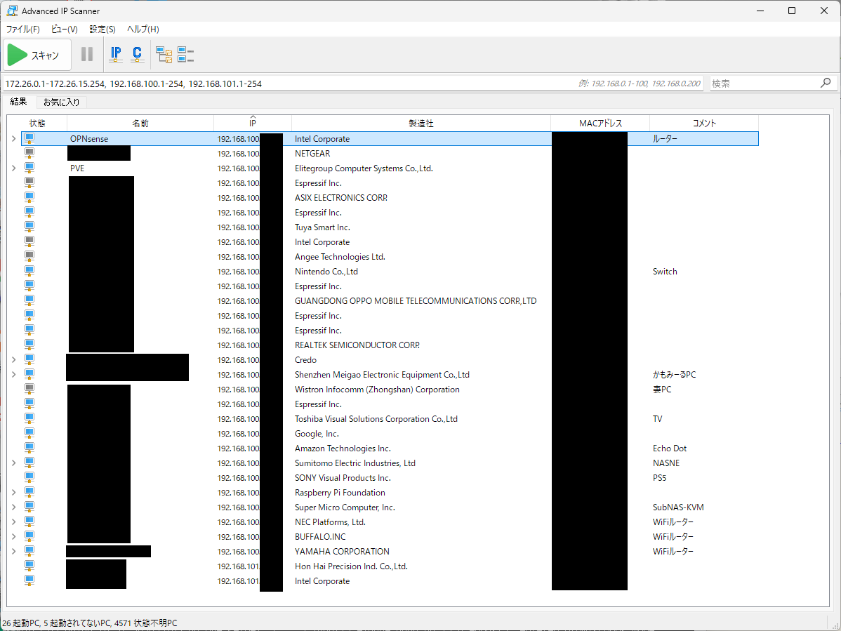Screen dimensions: 841x631
Task: Click the NASNE comment cell
Action: point(666,463)
